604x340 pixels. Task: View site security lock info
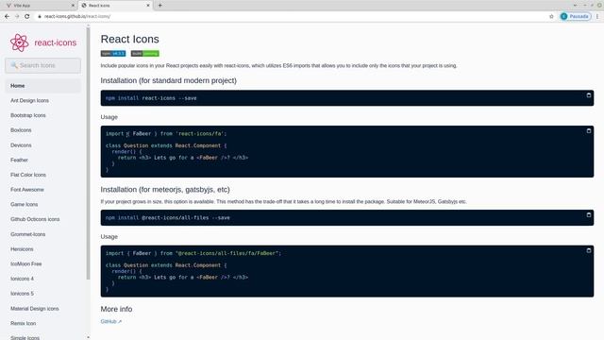tap(40, 16)
